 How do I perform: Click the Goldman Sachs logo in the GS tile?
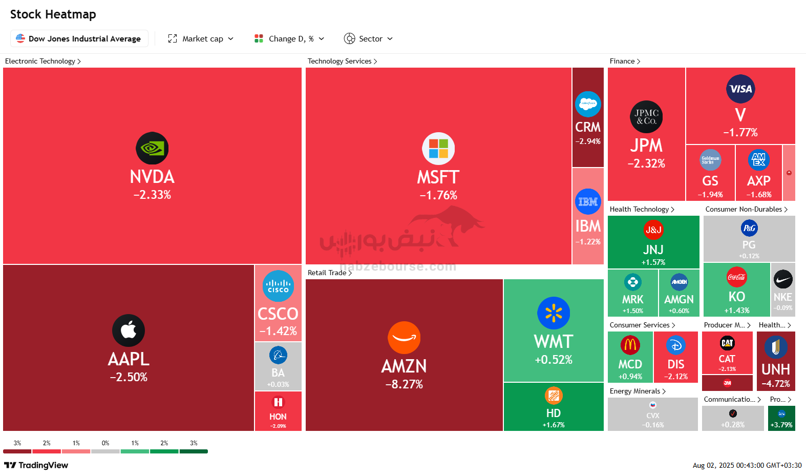click(710, 160)
